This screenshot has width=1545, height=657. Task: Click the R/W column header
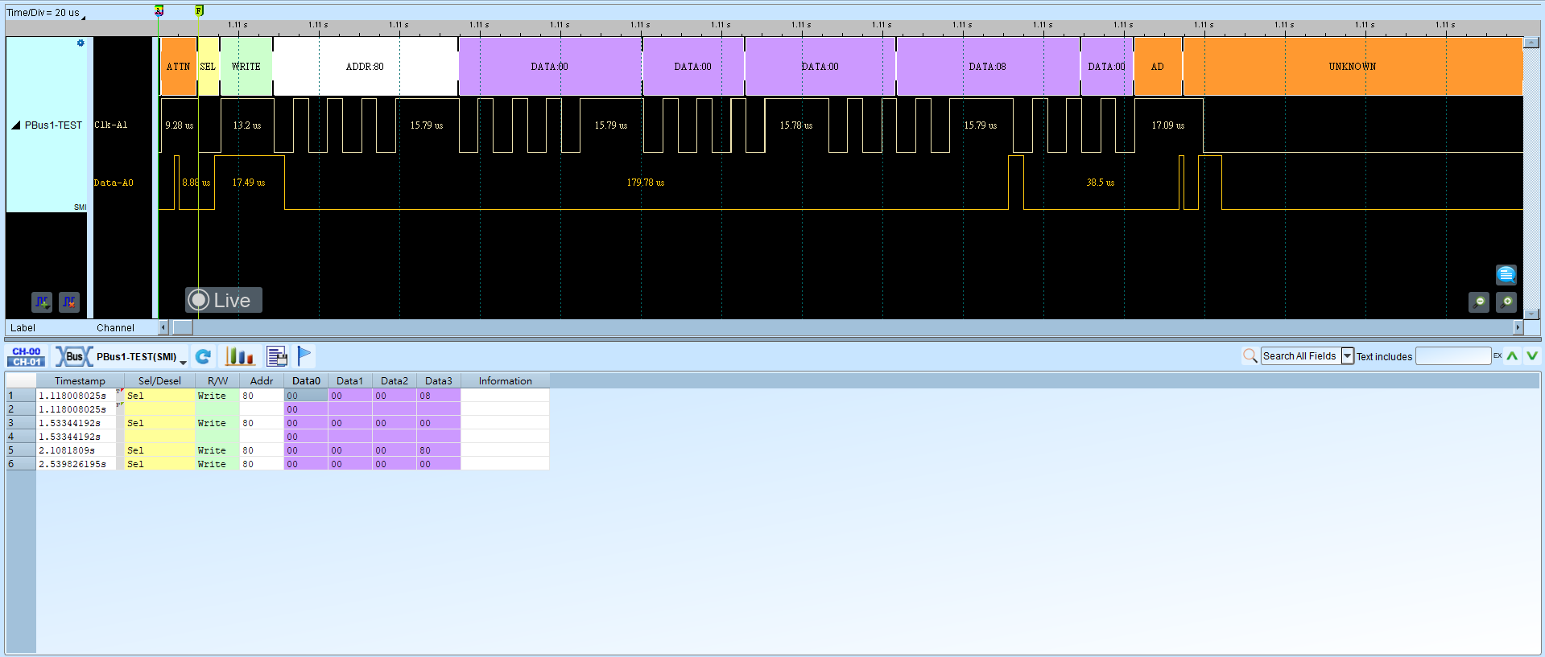coord(217,381)
